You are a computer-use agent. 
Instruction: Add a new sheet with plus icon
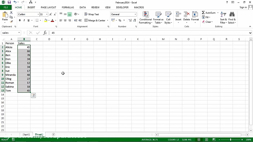53,135
